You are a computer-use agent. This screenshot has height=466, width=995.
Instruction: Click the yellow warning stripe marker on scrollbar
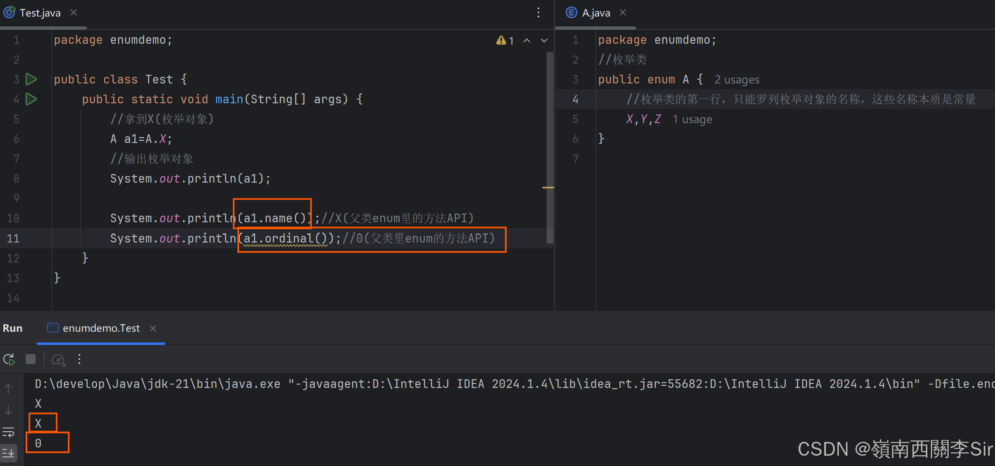click(x=548, y=188)
